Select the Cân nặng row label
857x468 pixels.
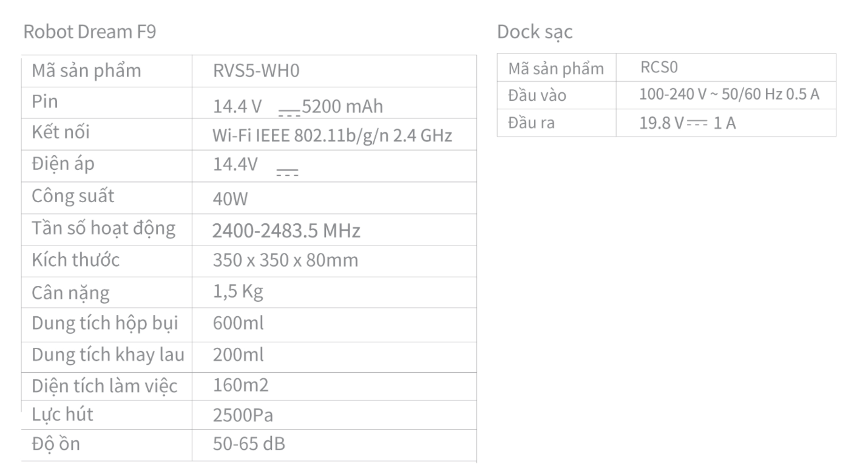tap(71, 294)
